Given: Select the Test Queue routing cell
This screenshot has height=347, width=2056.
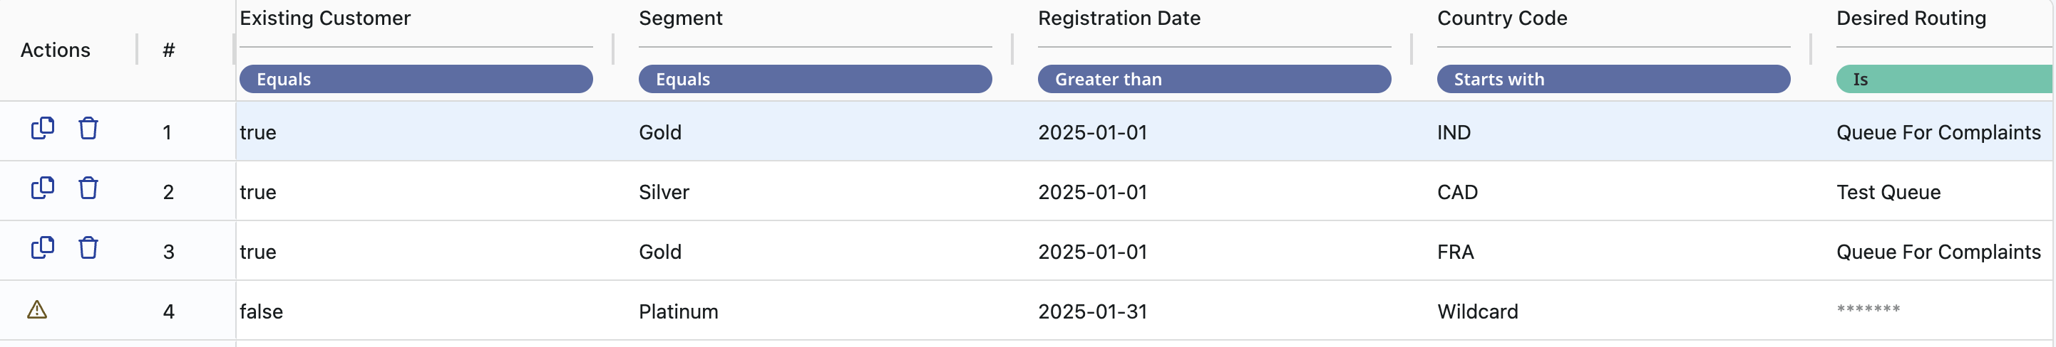Looking at the screenshot, I should 1888,192.
